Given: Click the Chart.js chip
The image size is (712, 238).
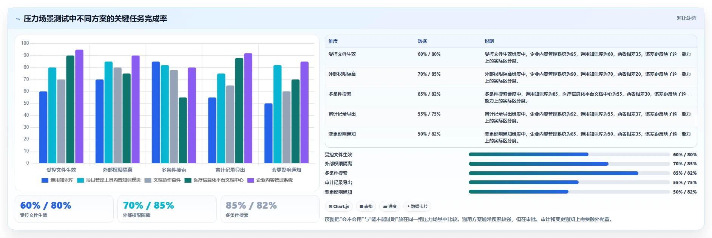Looking at the screenshot, I should 339,206.
